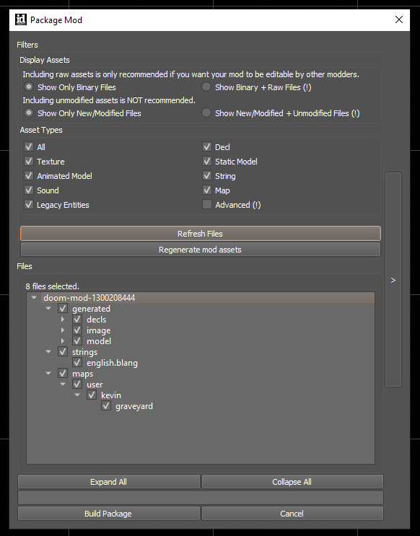This screenshot has width=420, height=536.
Task: Uncheck the maps folder checkbox
Action: pyautogui.click(x=63, y=373)
